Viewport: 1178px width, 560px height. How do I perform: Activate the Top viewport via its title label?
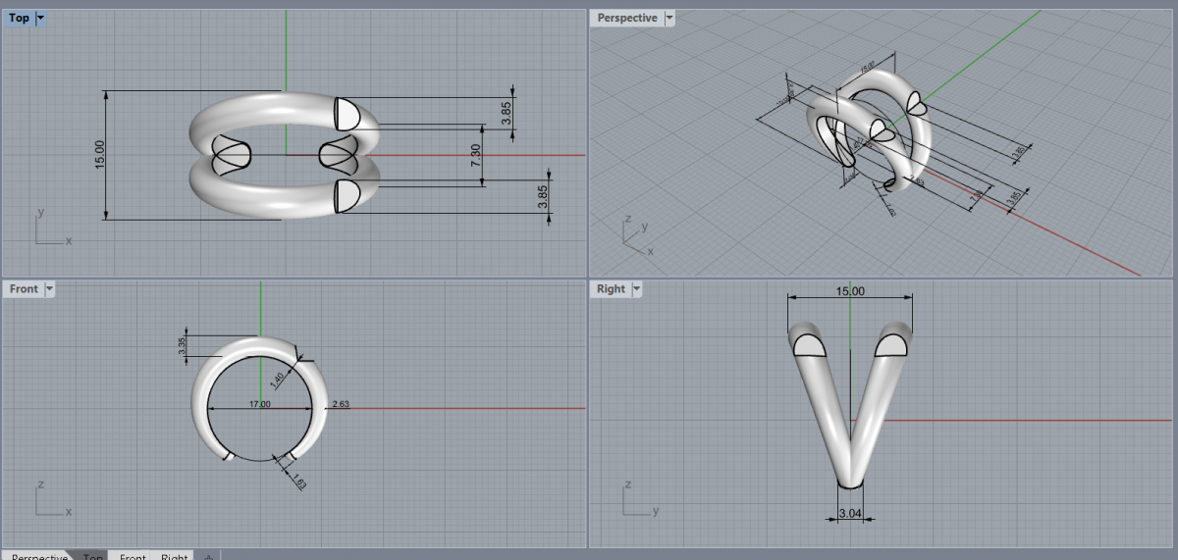click(19, 18)
